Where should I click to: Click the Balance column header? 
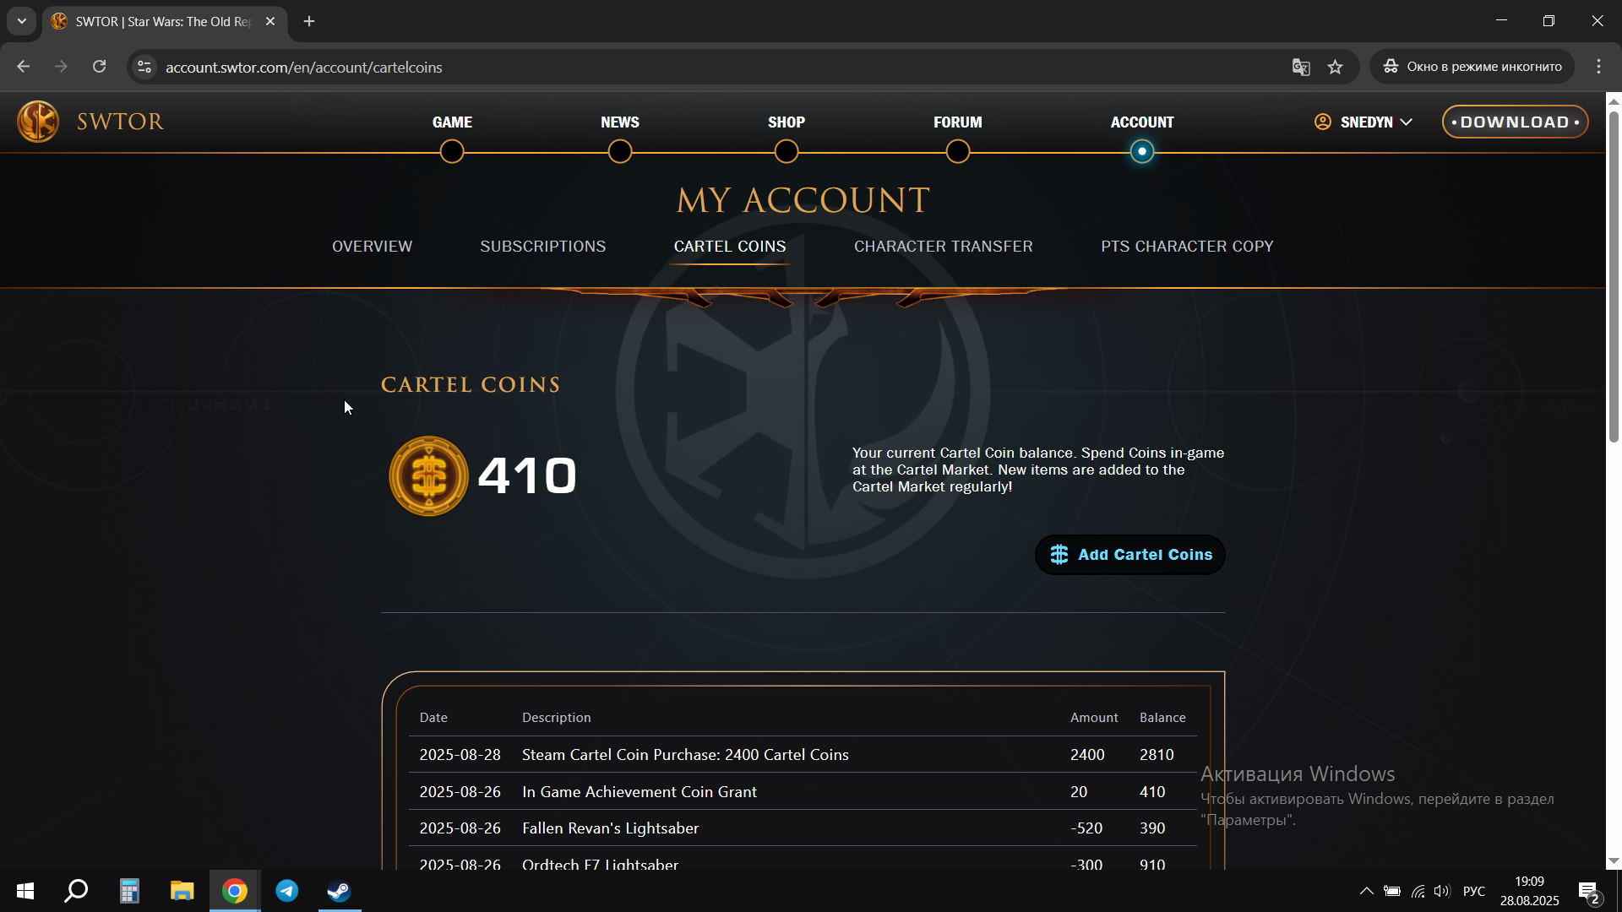(x=1162, y=718)
